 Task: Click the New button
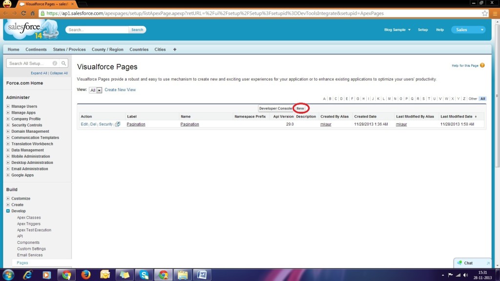click(x=300, y=108)
